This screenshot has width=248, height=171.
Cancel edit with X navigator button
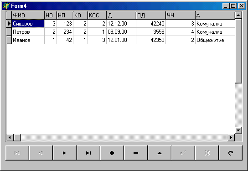207,153
